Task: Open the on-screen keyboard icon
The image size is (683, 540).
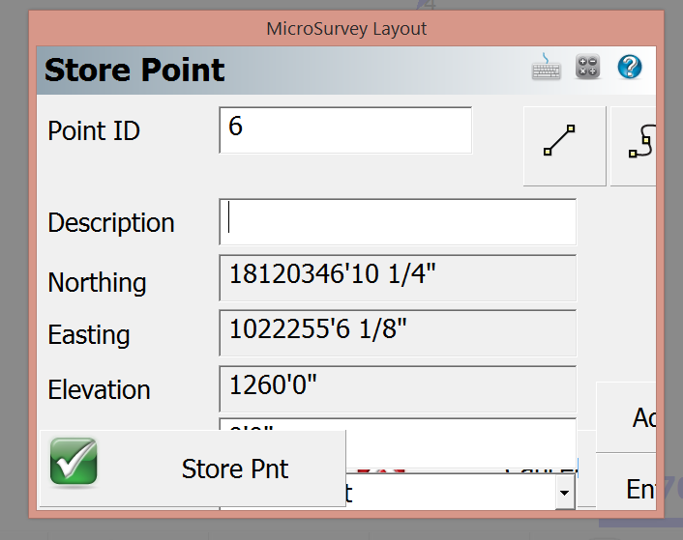Action: (x=547, y=67)
